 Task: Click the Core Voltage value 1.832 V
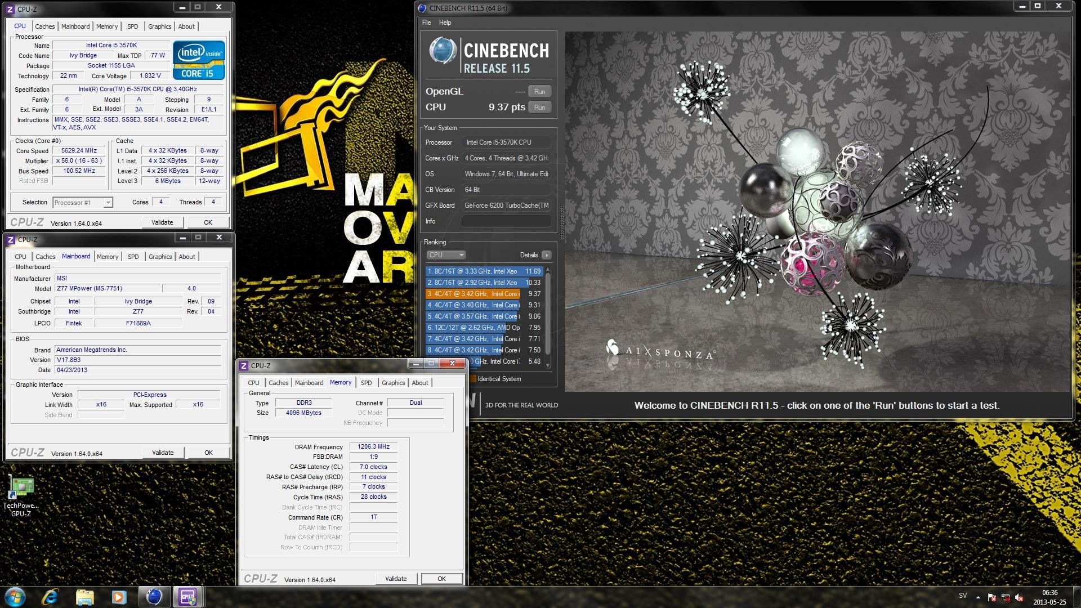point(150,75)
